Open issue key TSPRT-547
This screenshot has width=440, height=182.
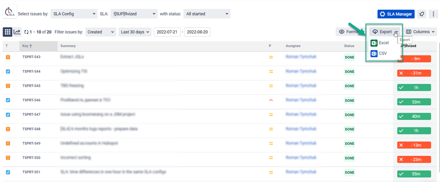pyautogui.click(x=31, y=115)
